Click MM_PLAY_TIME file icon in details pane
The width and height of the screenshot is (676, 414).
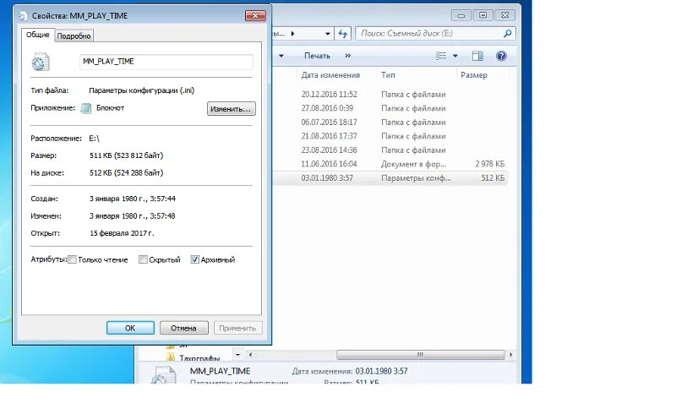click(x=164, y=375)
